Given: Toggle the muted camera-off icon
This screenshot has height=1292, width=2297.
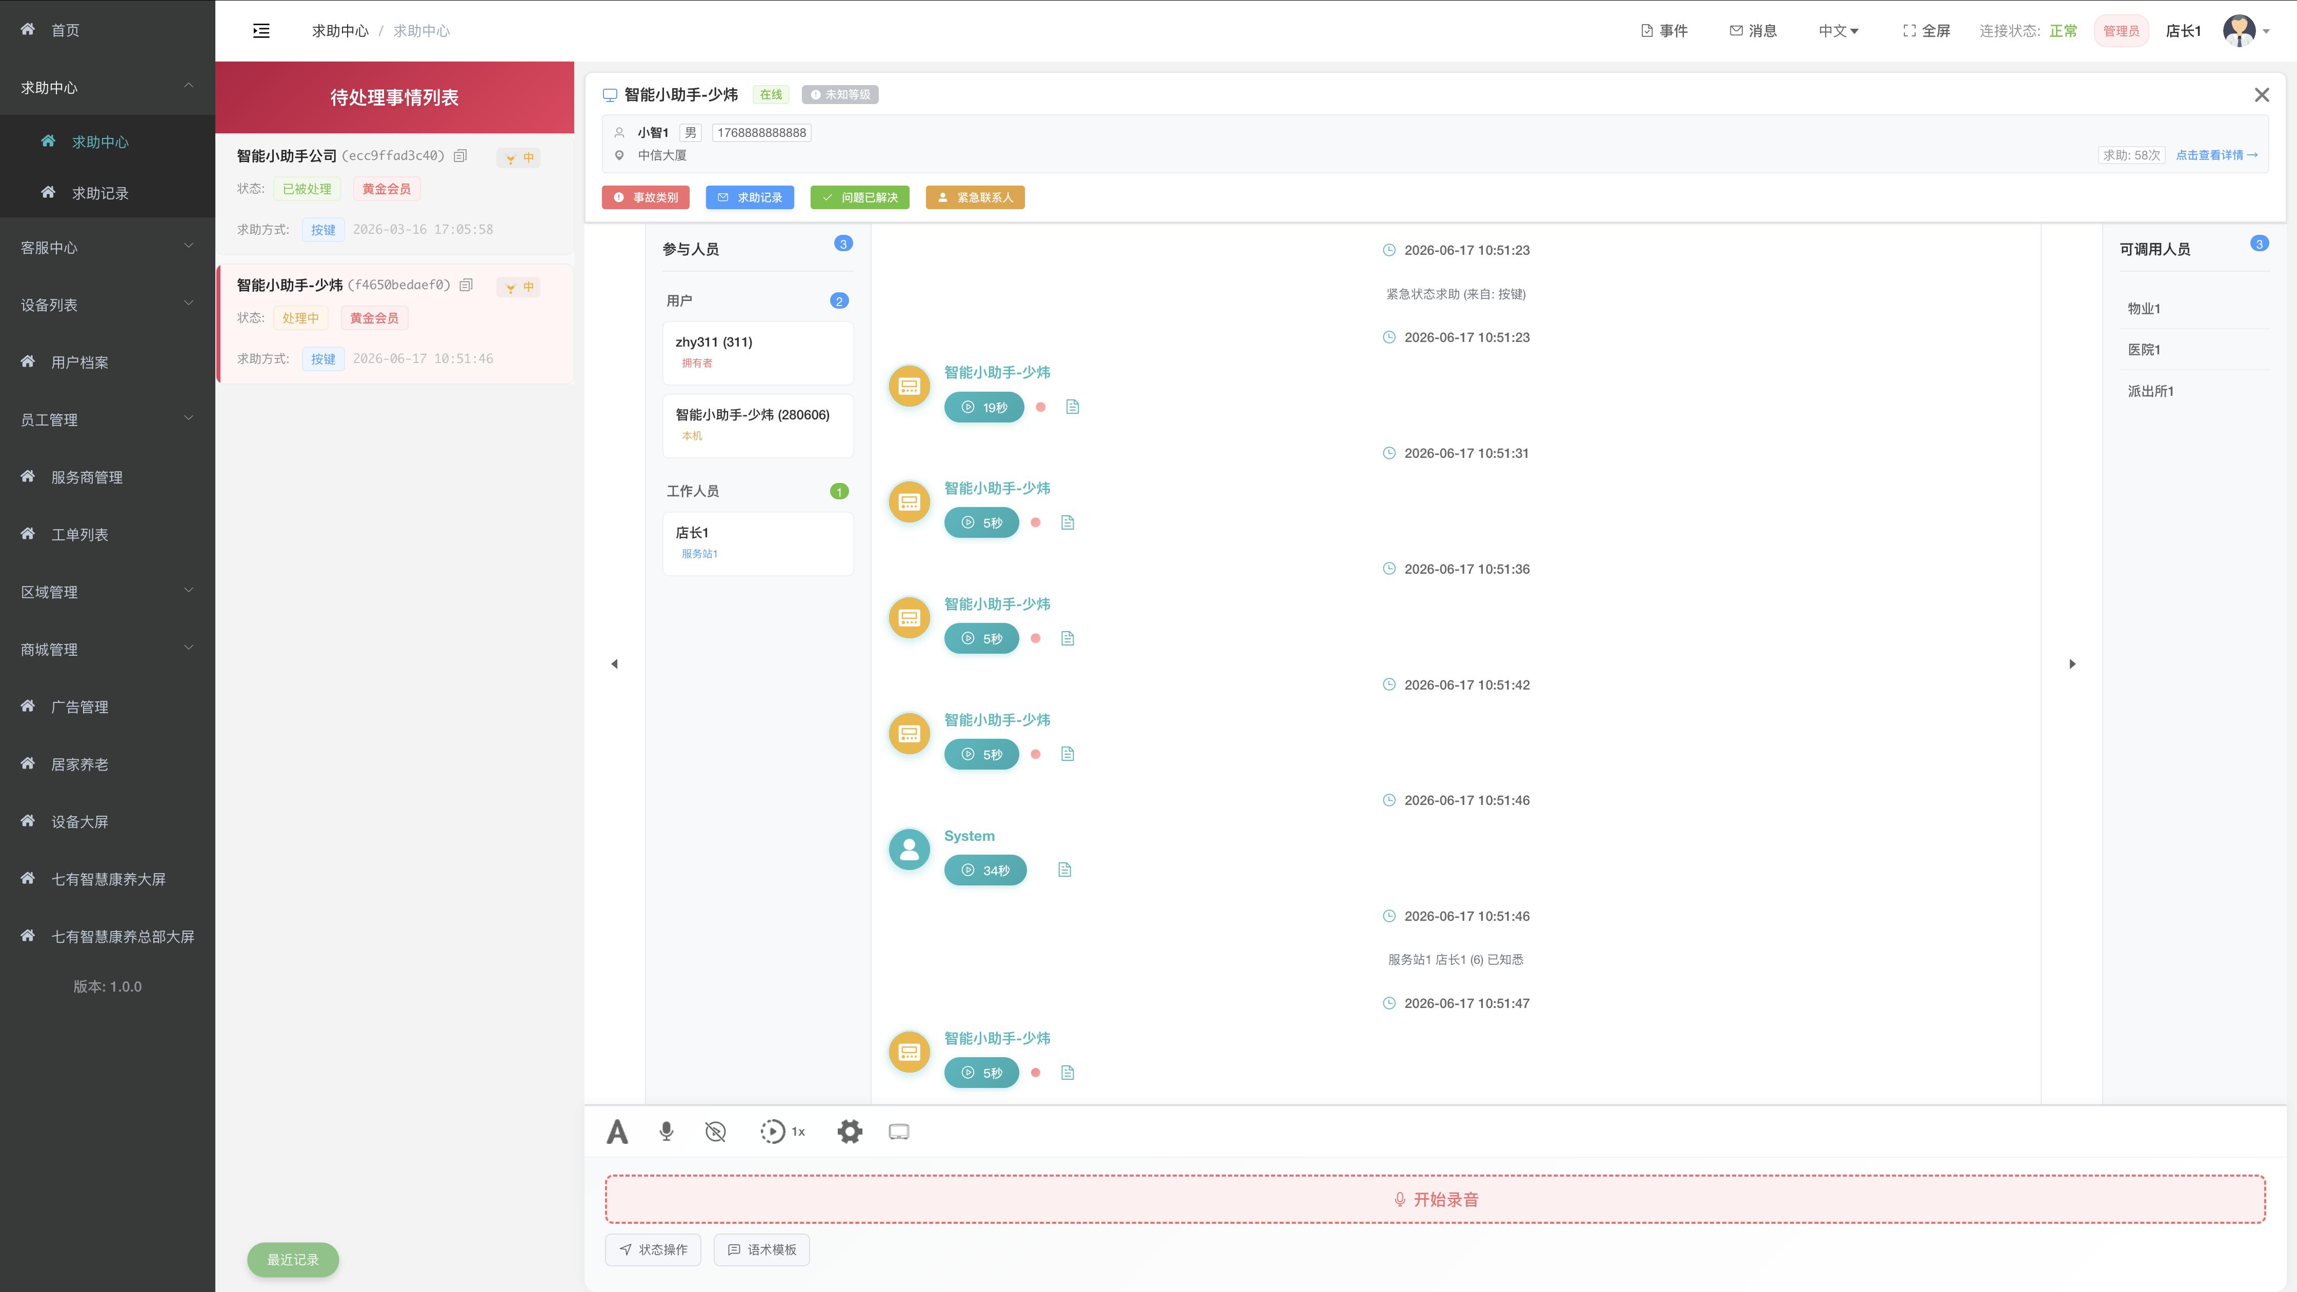Looking at the screenshot, I should tap(715, 1132).
